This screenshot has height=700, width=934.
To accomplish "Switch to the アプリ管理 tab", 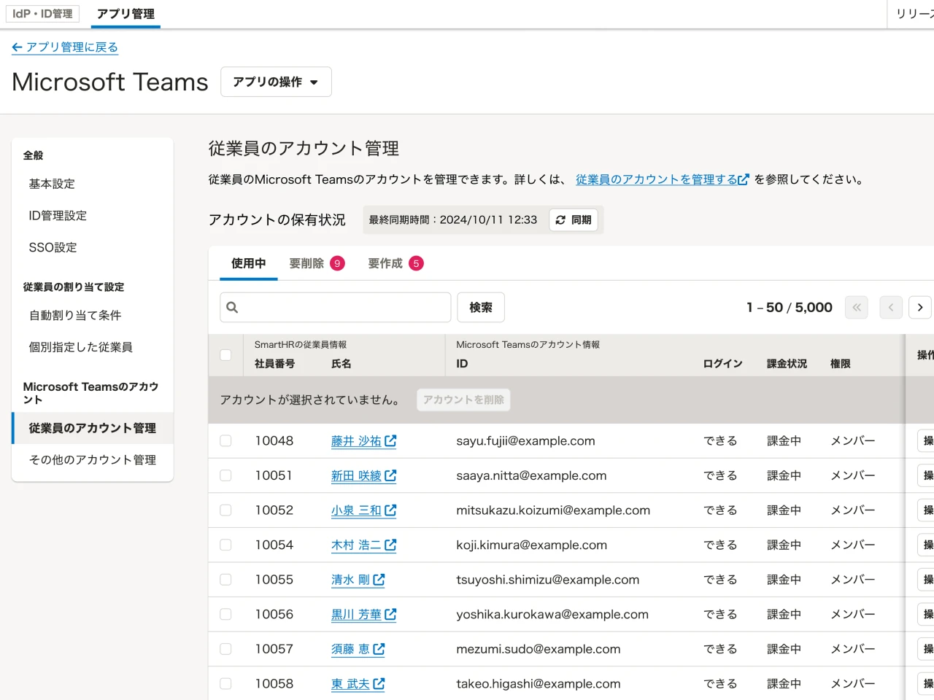I will pyautogui.click(x=126, y=14).
